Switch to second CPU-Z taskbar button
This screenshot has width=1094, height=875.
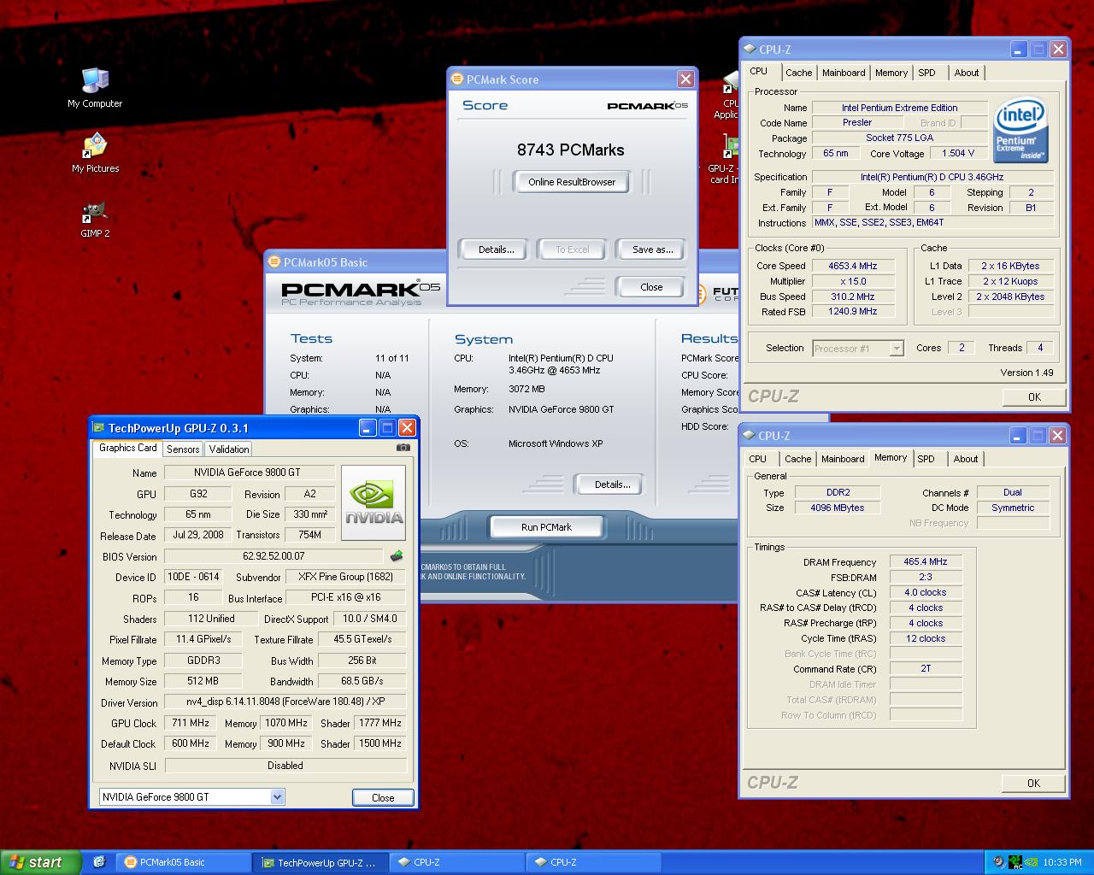593,862
